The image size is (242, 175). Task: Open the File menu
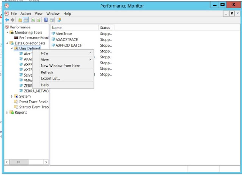point(14,14)
